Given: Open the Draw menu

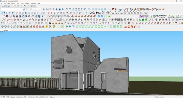Looking at the screenshot, I should (18, 3).
